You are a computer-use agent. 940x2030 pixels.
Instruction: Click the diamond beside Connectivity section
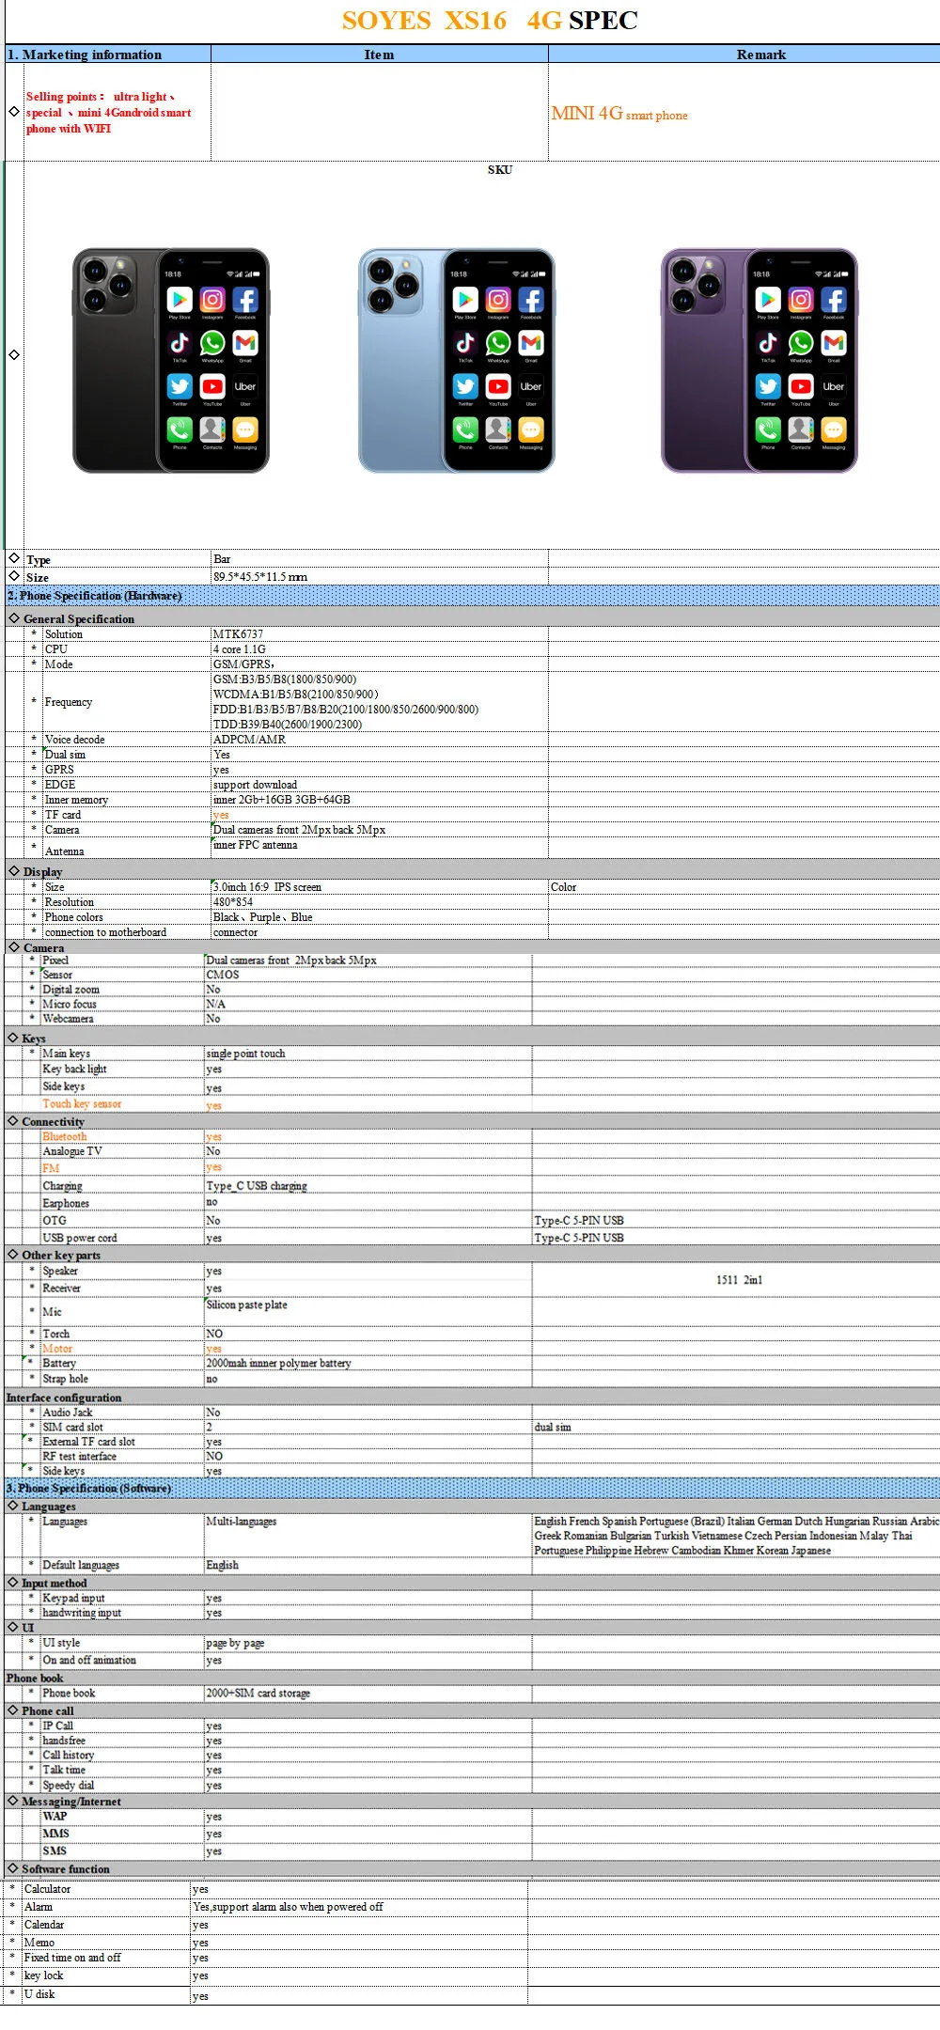click(x=13, y=1121)
